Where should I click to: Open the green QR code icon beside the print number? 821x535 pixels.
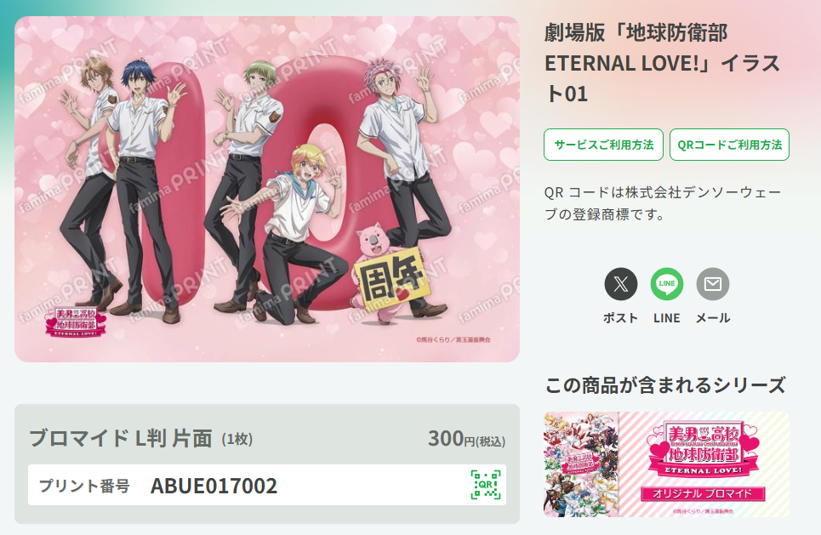point(486,485)
